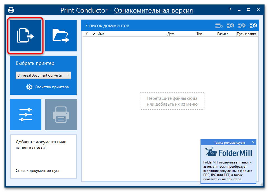Viewport: 269px width, 192px height.
Task: Minimize the Print Conductor window
Action: coord(239,10)
